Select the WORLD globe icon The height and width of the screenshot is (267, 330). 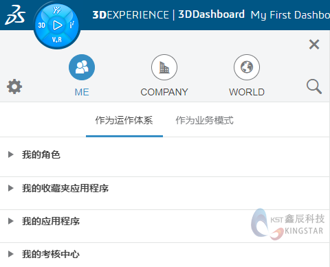point(247,67)
